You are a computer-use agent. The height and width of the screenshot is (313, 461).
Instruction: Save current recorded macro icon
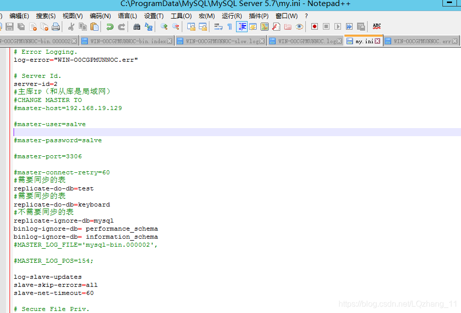click(361, 27)
